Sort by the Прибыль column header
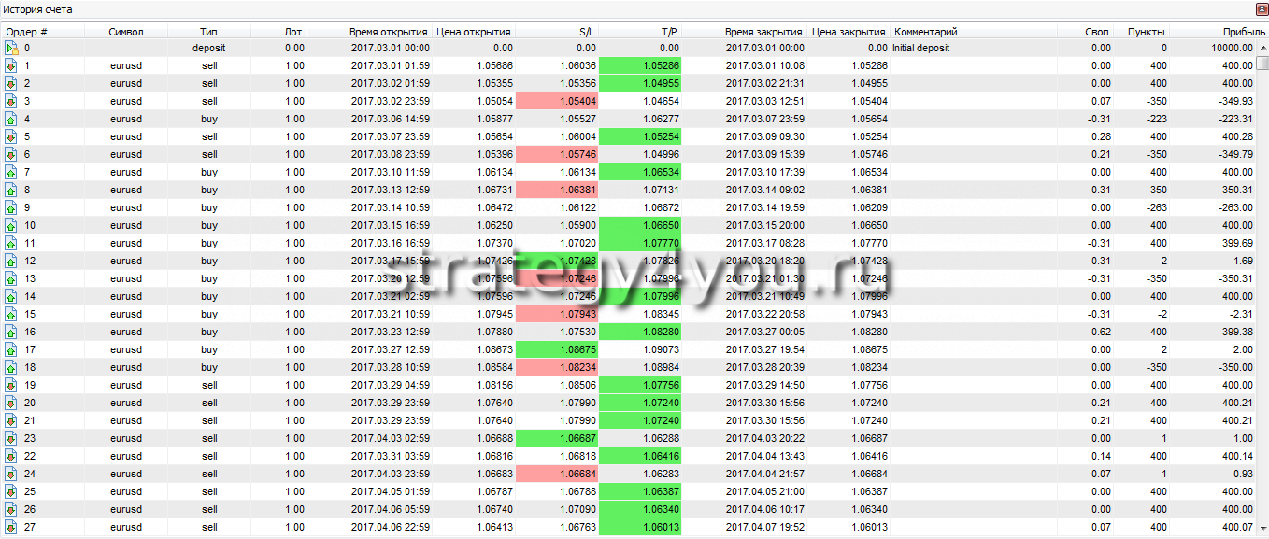Viewport: 1269px width, 539px height. click(1233, 32)
